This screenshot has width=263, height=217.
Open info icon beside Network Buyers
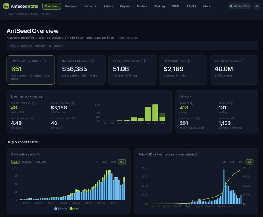click(191, 103)
